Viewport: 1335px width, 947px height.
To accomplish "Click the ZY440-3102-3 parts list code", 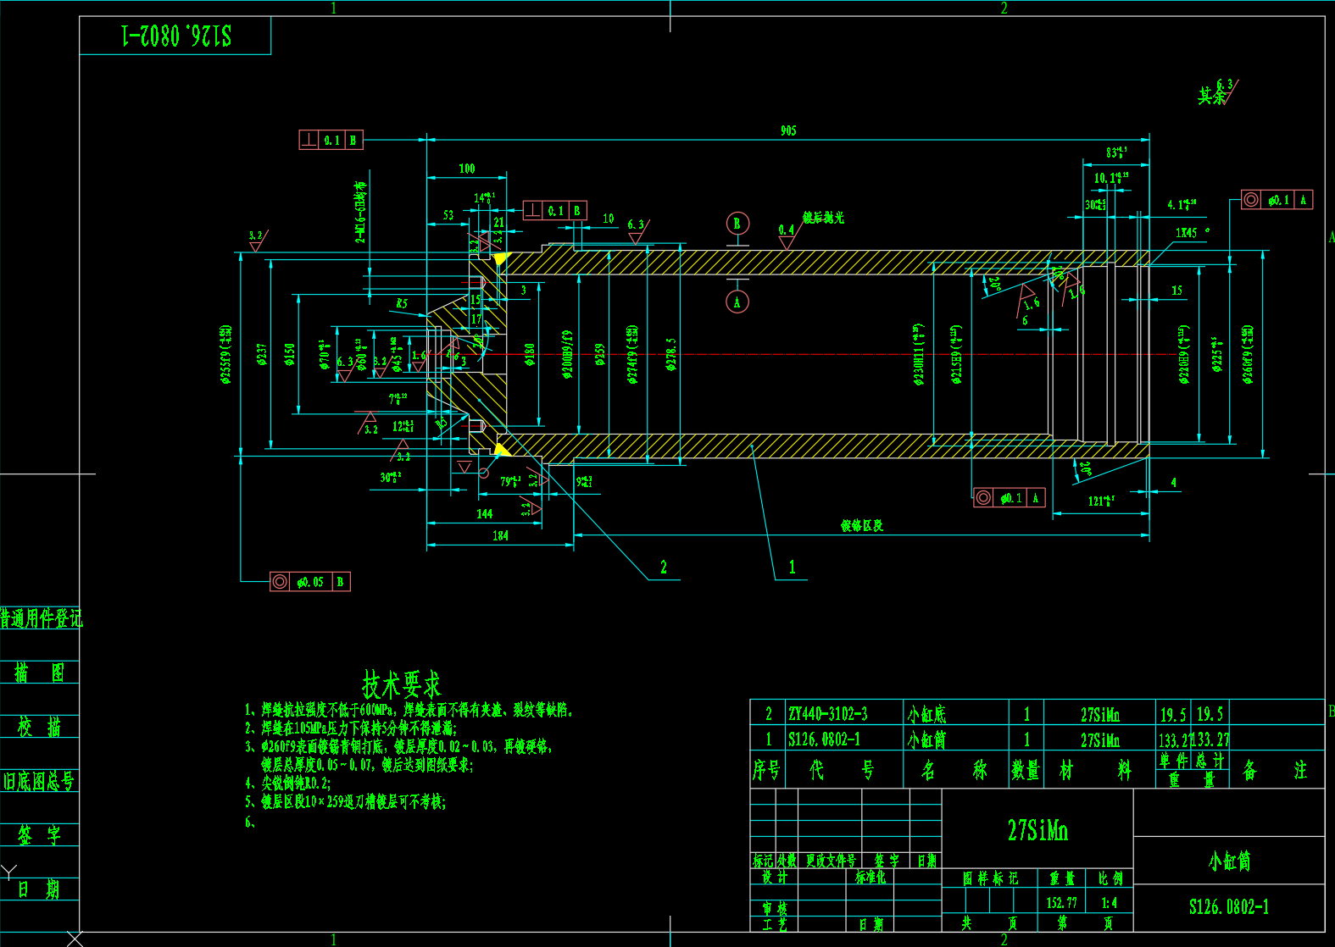I will click(828, 714).
